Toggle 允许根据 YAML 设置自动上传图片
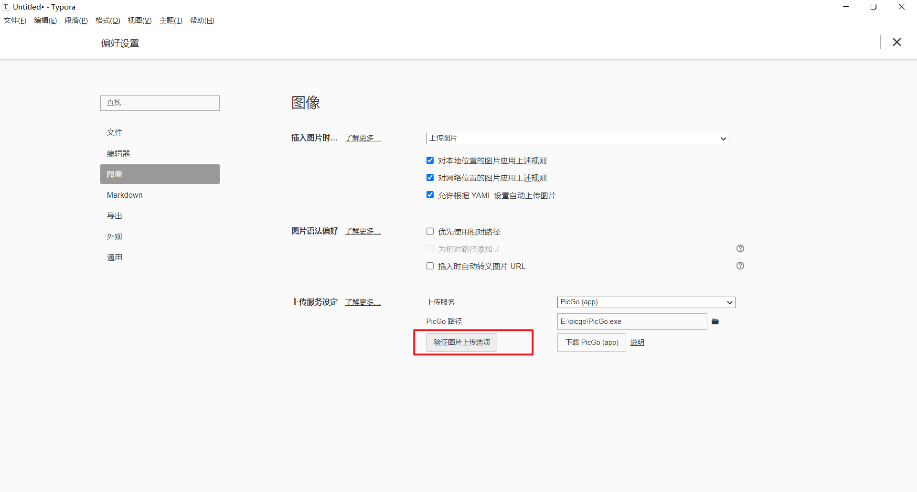The image size is (917, 492). pos(430,195)
